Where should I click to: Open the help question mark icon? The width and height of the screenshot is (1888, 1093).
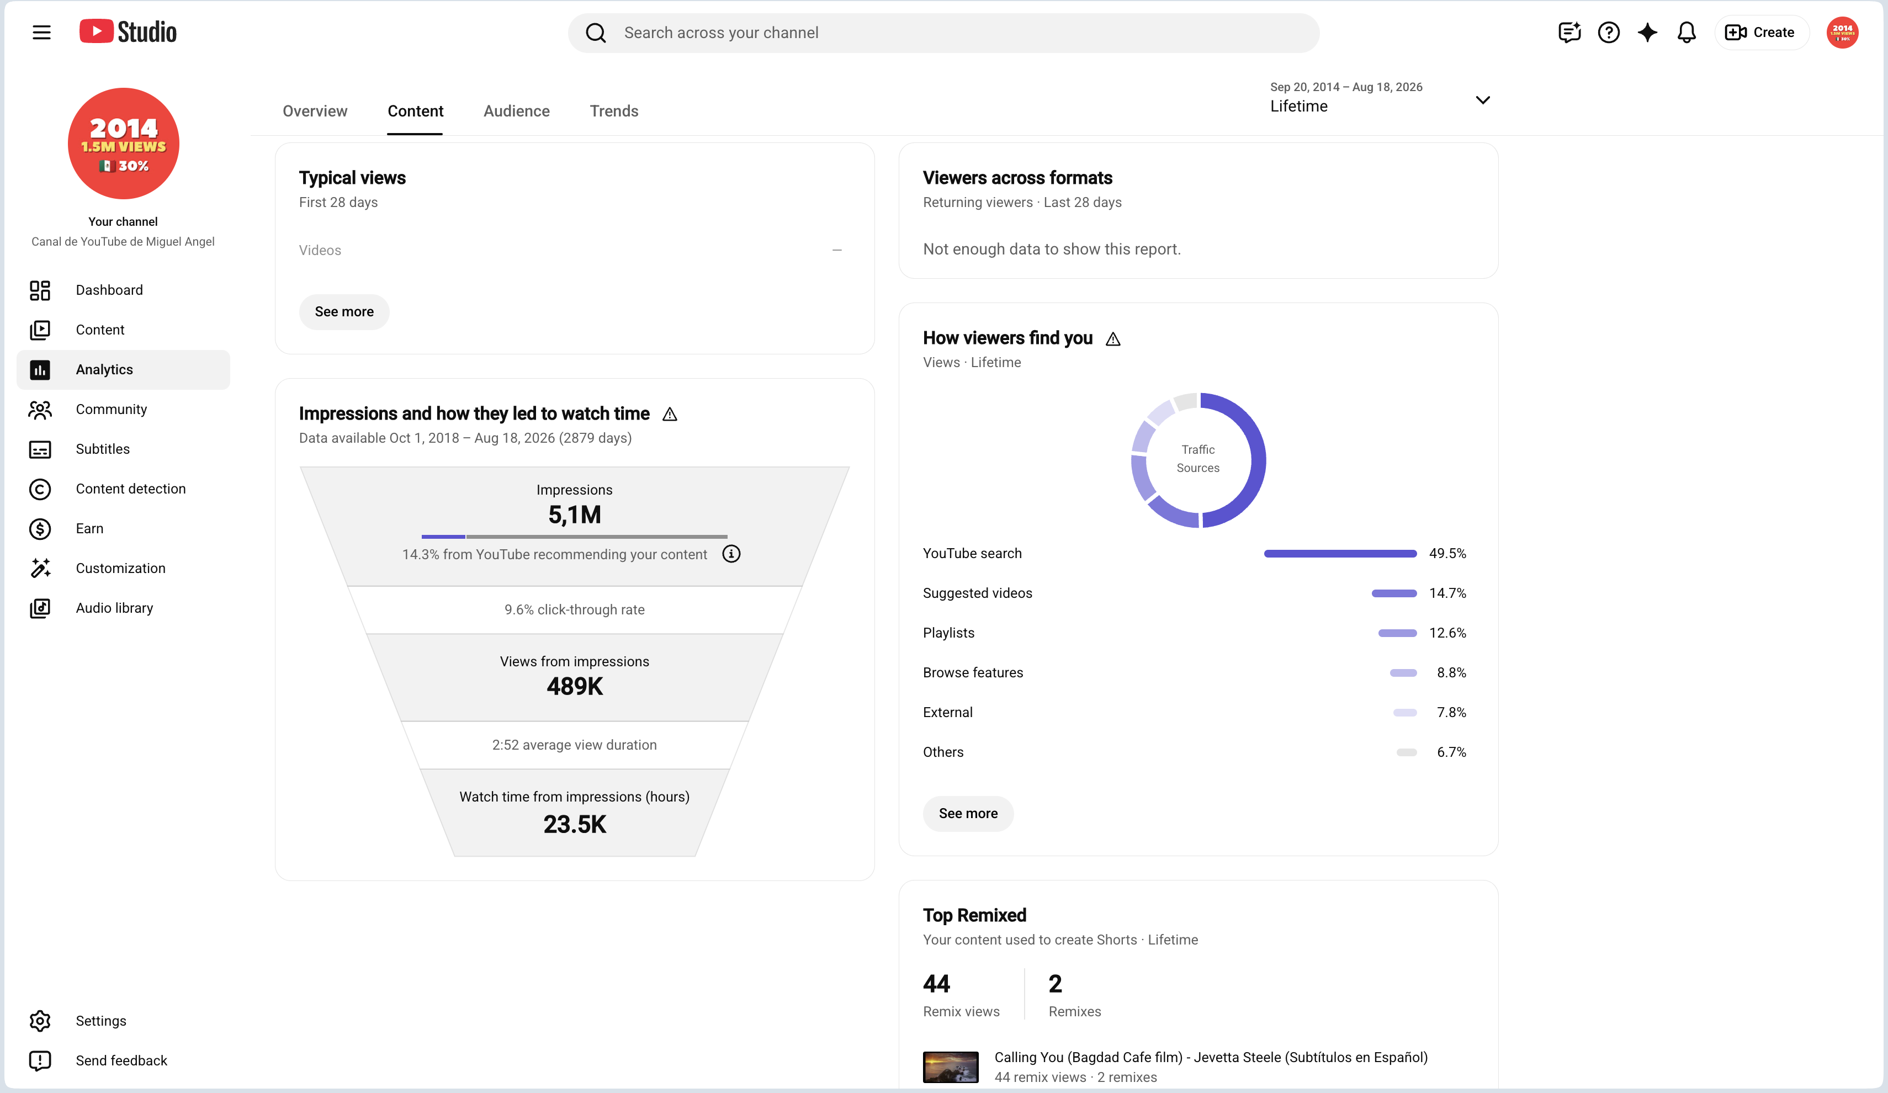click(1608, 32)
